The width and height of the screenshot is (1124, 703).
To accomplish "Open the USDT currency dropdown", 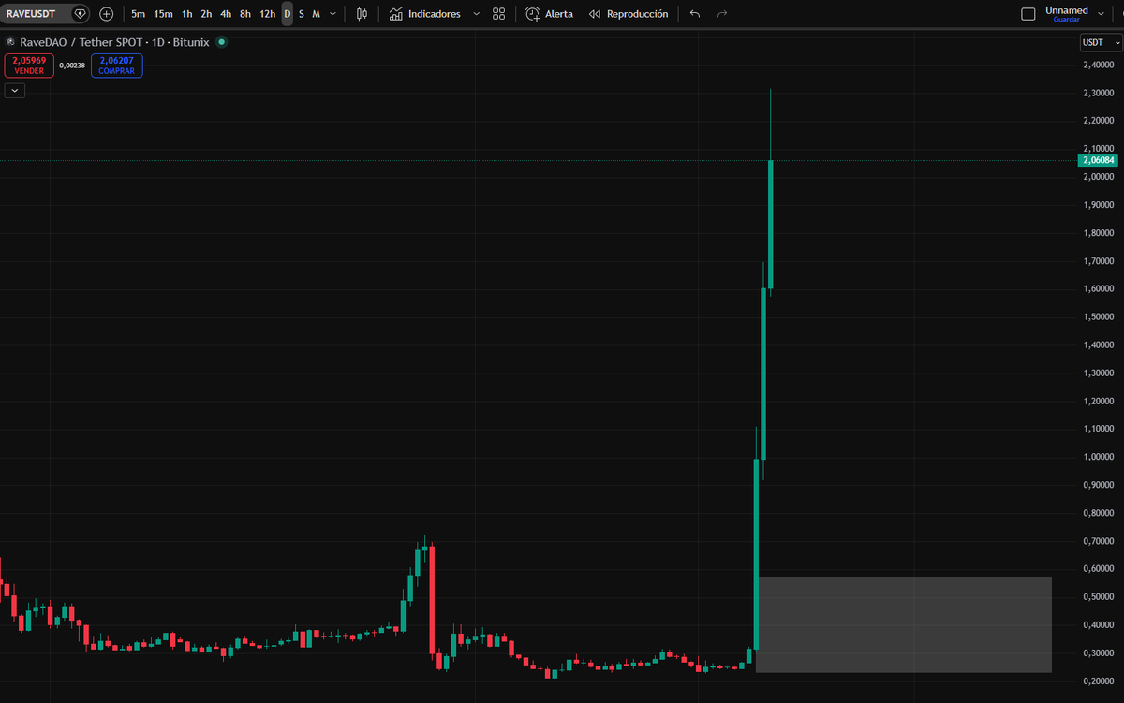I will [x=1100, y=43].
